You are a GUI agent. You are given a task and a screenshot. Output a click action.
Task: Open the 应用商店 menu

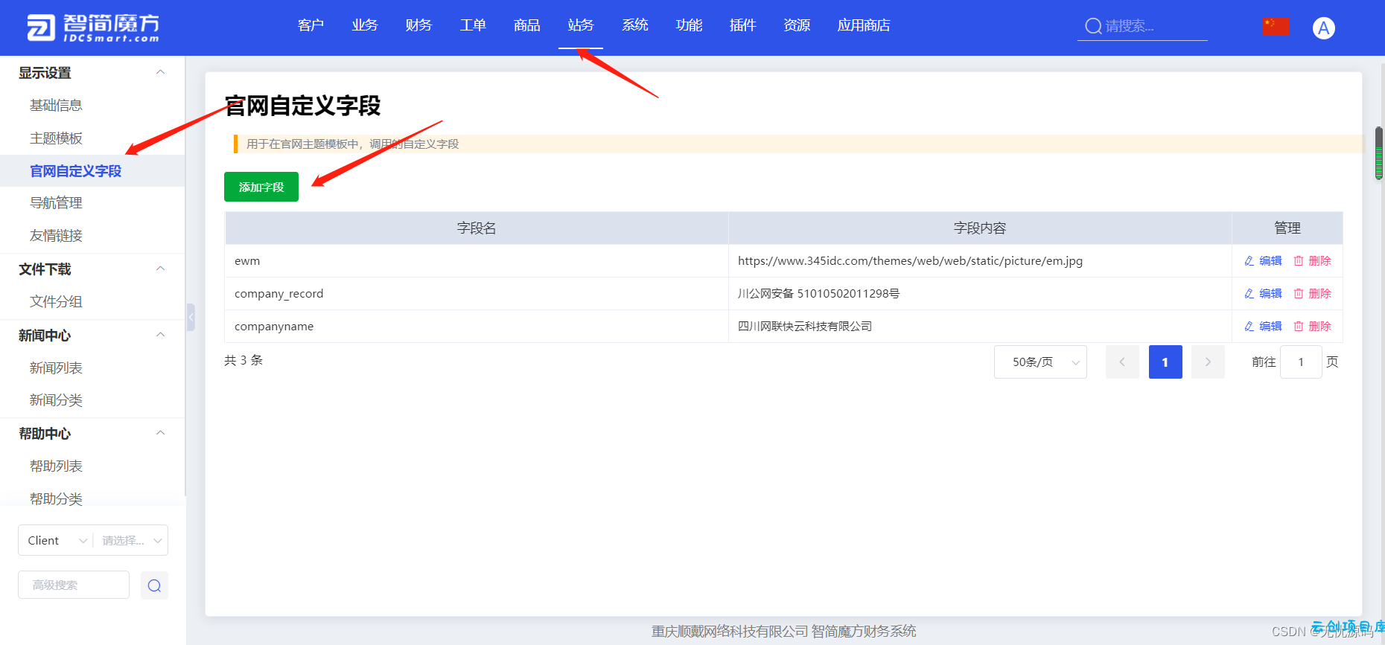(864, 25)
